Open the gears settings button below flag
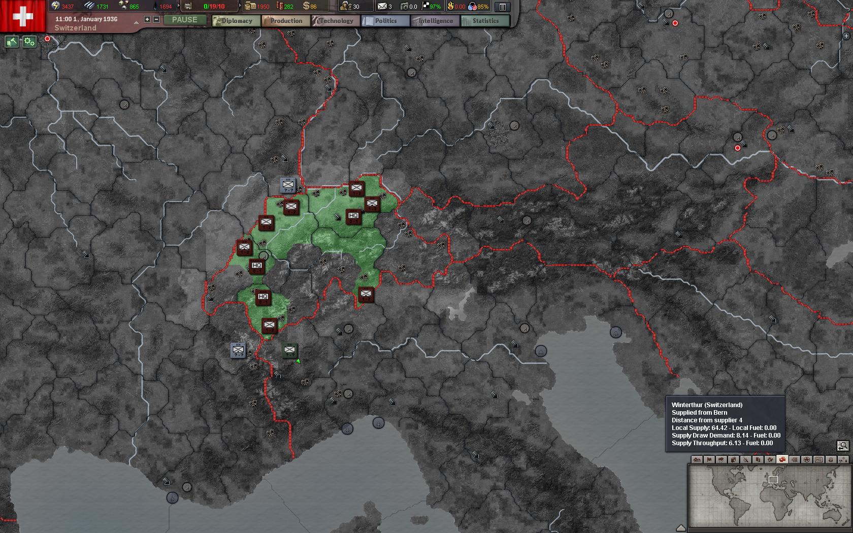Image resolution: width=853 pixels, height=533 pixels. (x=29, y=42)
